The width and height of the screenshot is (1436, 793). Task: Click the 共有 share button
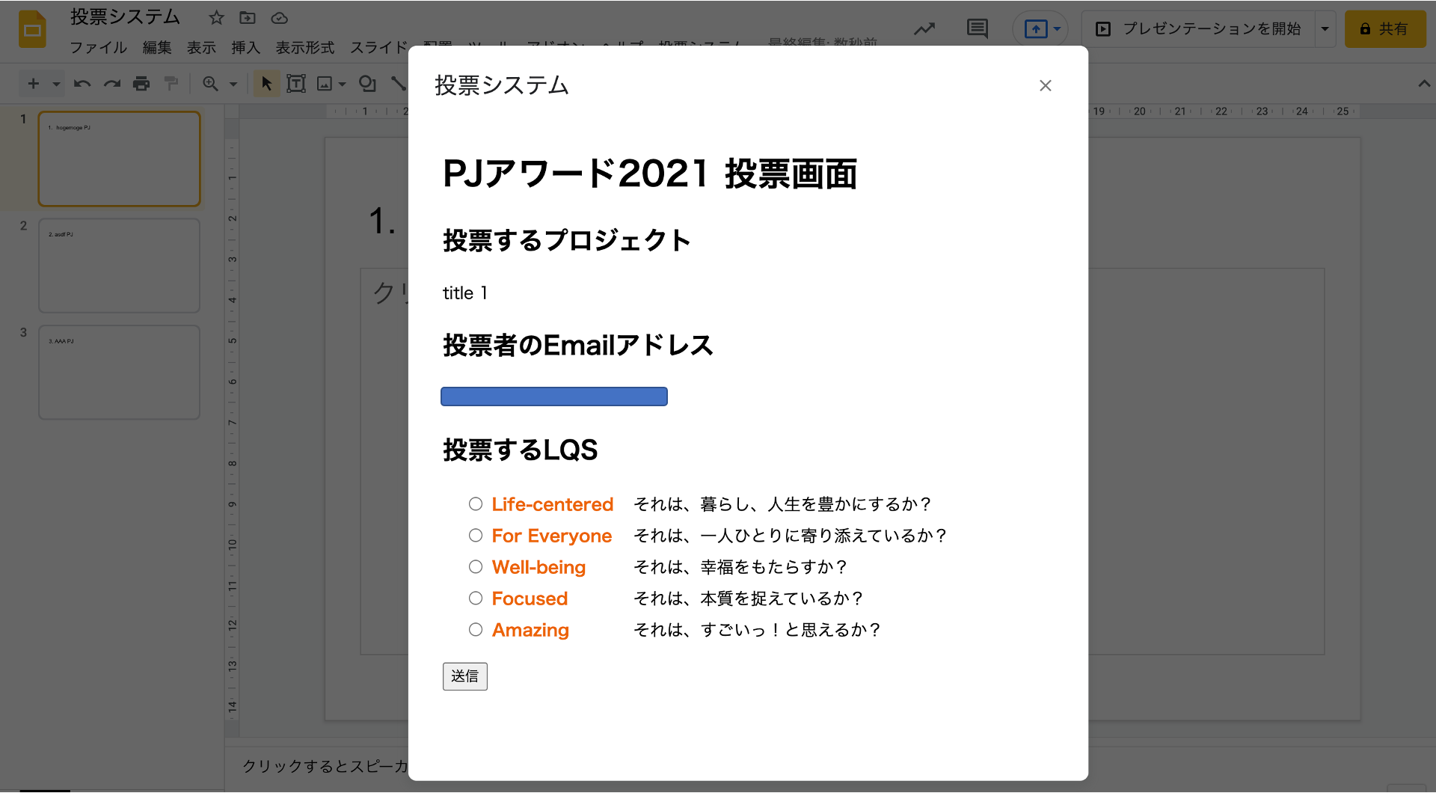(x=1385, y=29)
